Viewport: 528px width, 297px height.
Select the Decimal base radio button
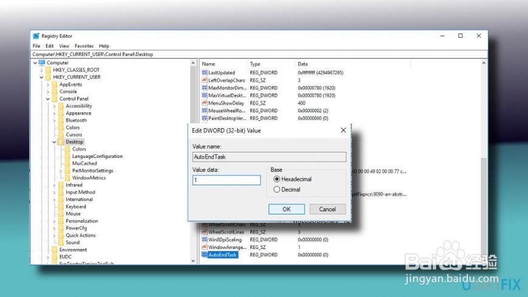click(x=277, y=189)
